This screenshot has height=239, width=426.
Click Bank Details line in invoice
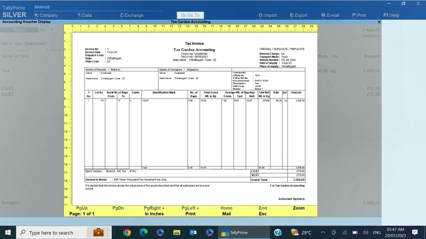(x=111, y=171)
